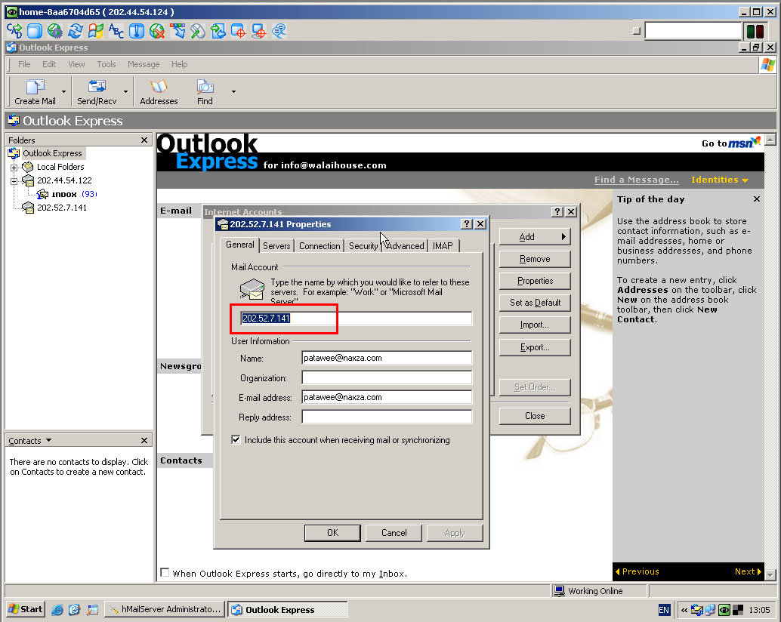Open the Find a Message link
The image size is (781, 622).
tap(636, 180)
